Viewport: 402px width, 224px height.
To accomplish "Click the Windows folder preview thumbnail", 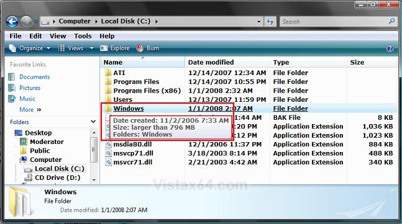I will coord(22,202).
